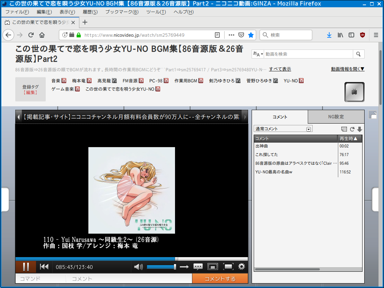This screenshot has height=288, width=384.
Task: Skip back to the video start
Action: tap(44, 267)
